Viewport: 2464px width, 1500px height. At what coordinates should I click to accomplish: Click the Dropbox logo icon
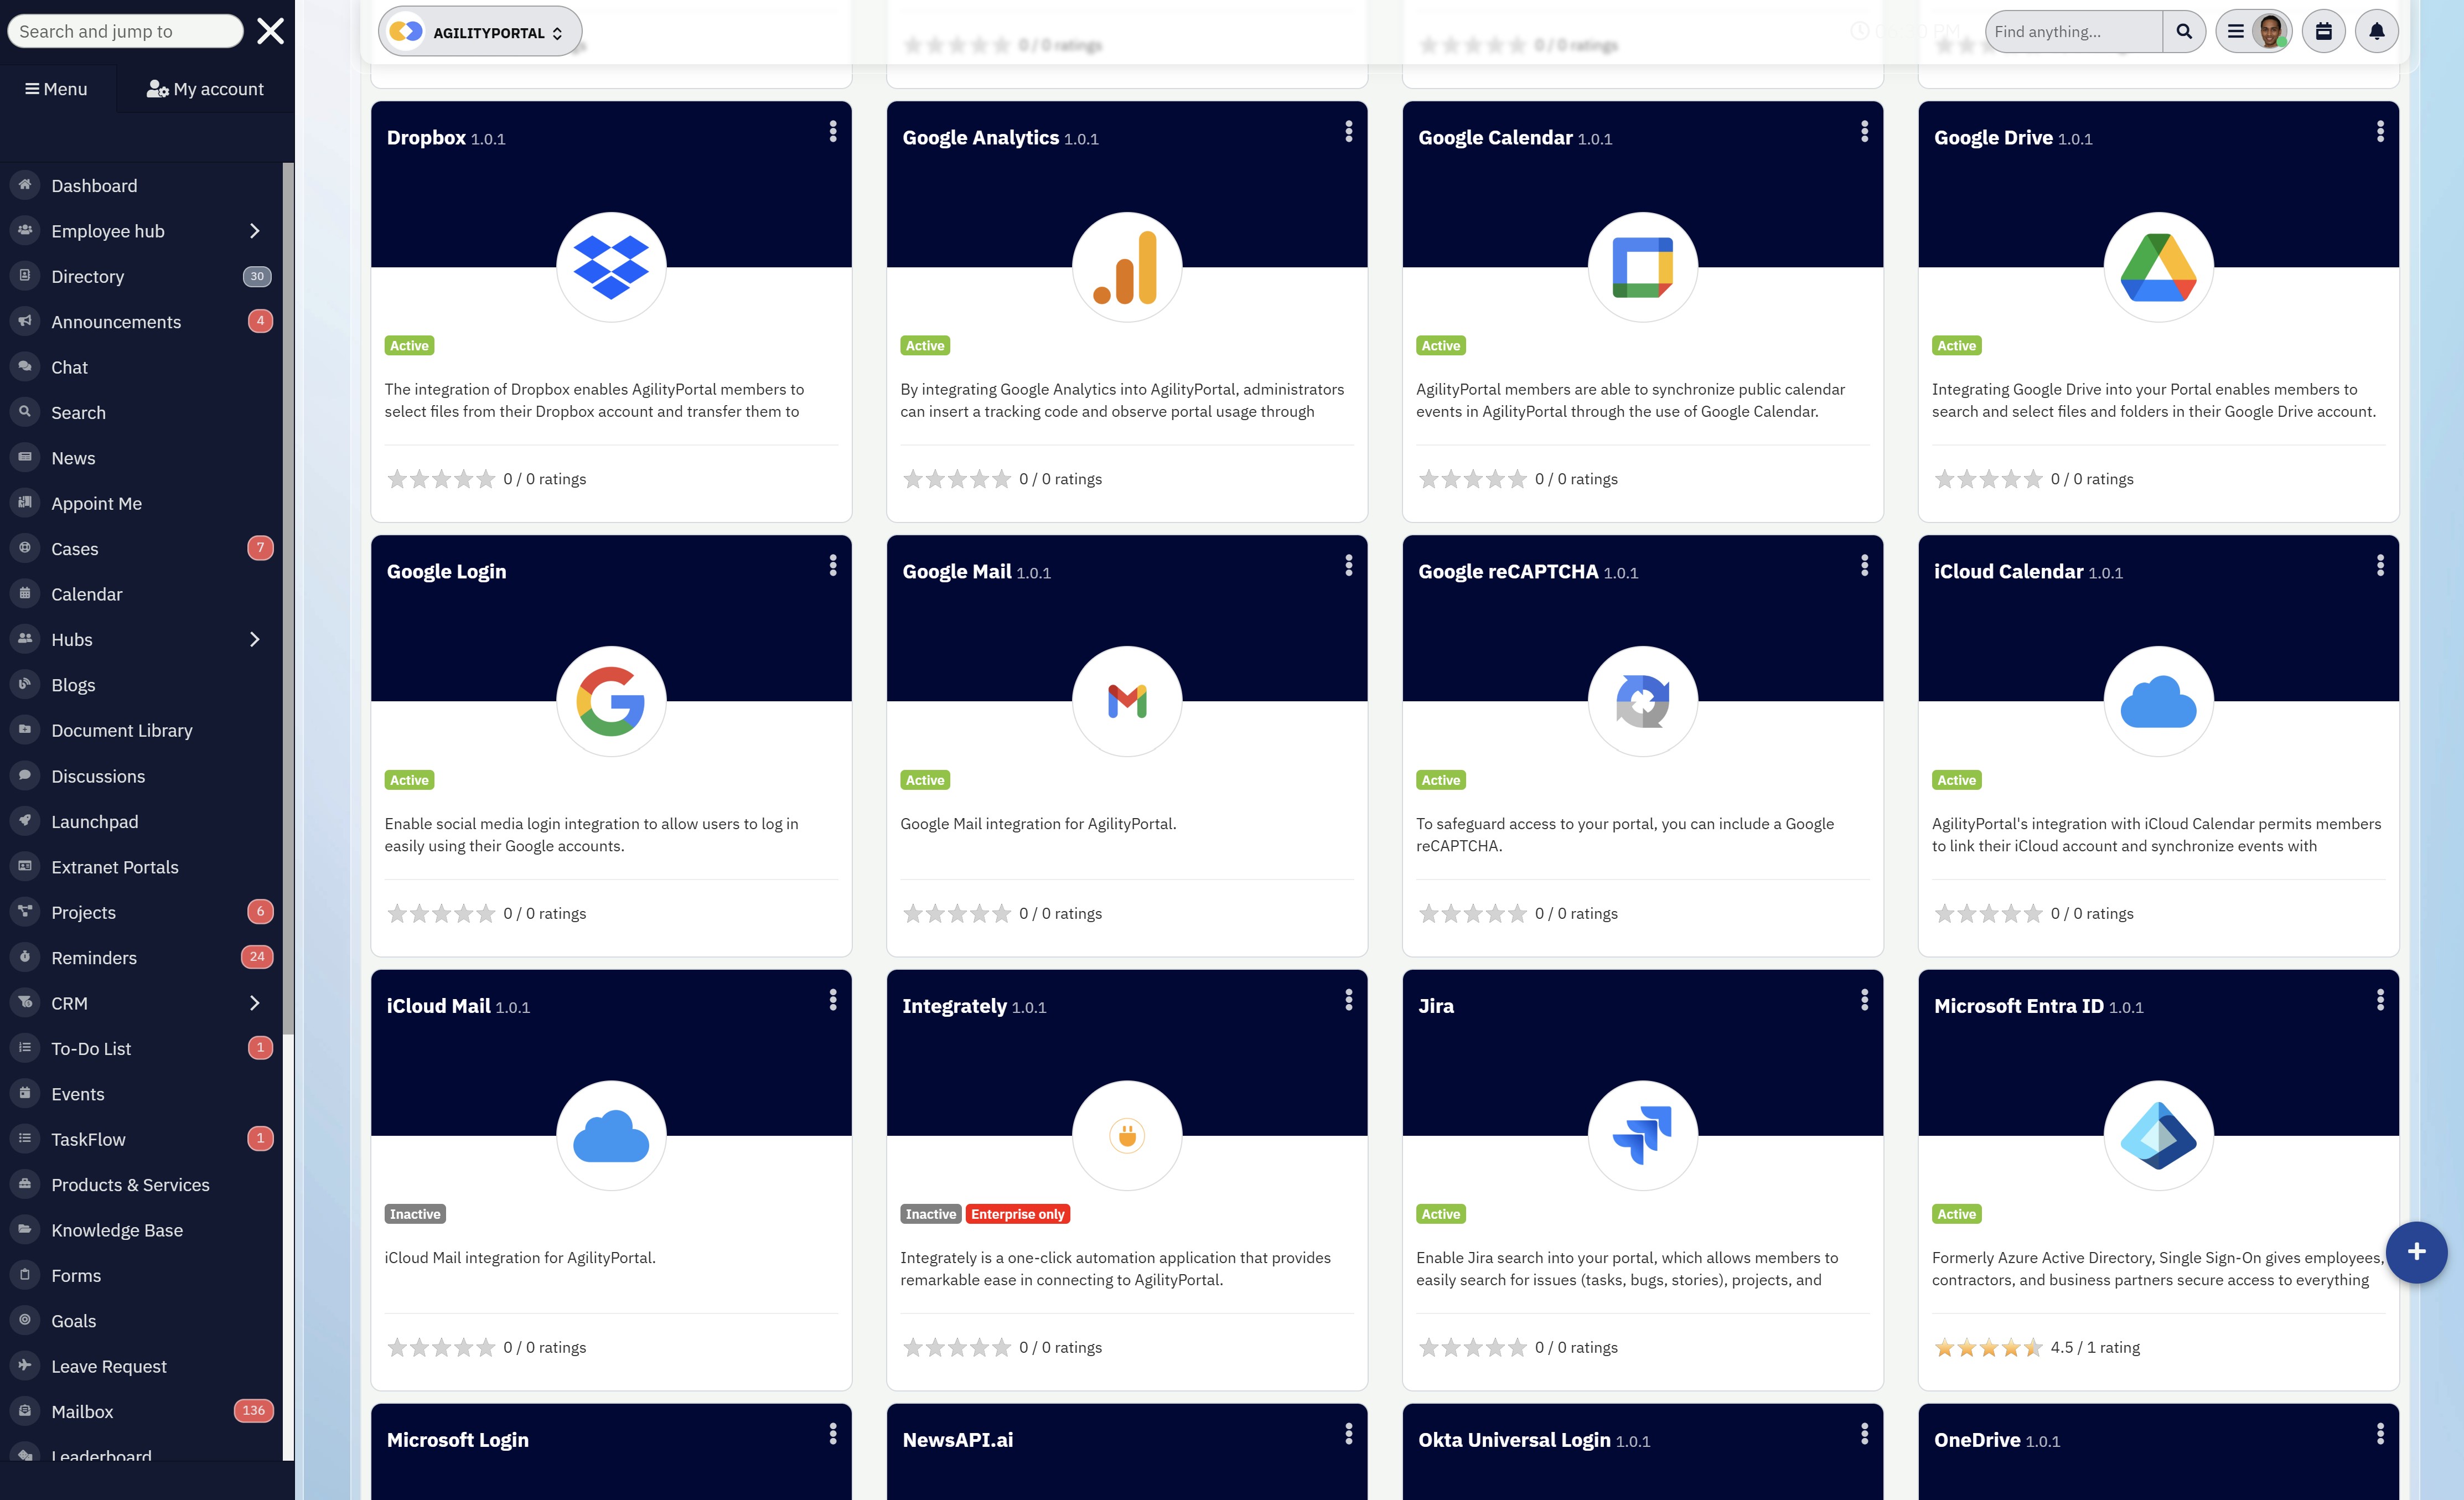coord(610,267)
